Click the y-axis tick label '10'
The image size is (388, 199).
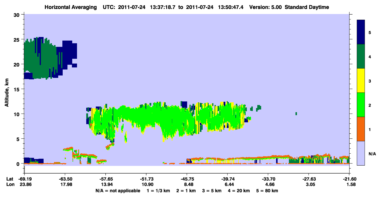(x=17, y=114)
